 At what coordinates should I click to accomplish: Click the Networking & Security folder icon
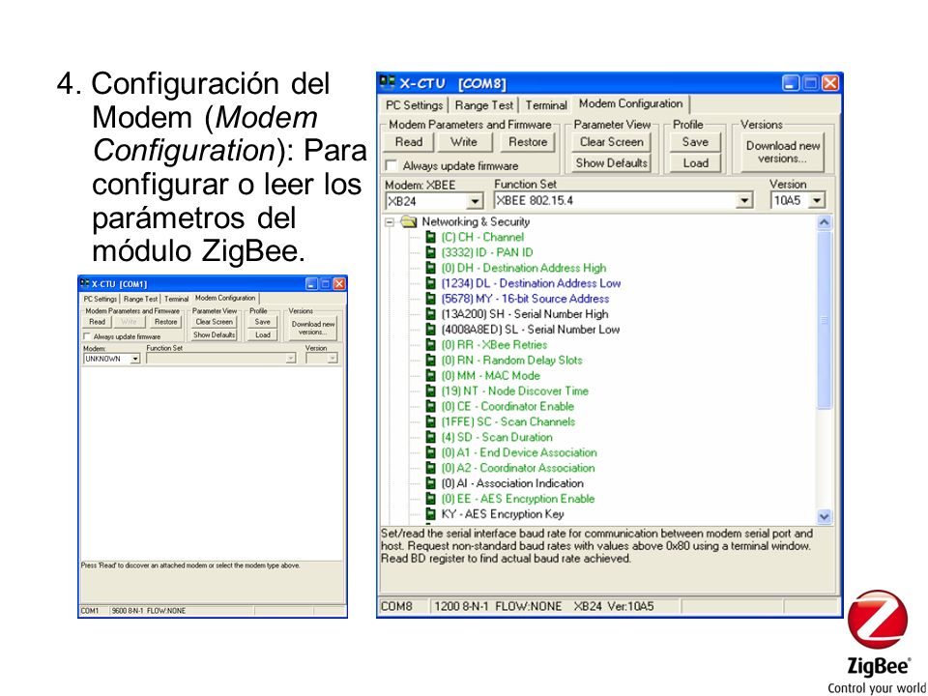click(409, 222)
